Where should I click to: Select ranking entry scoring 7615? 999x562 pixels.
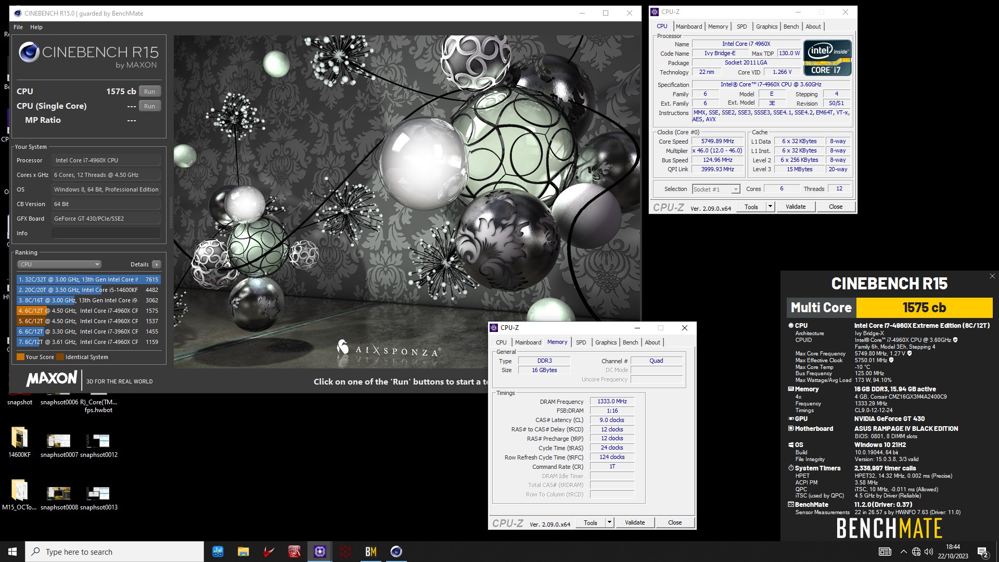coord(88,279)
